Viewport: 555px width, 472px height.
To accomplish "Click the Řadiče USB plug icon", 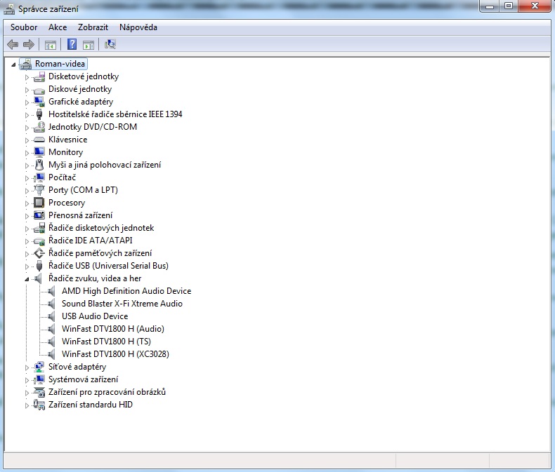I will click(x=39, y=266).
